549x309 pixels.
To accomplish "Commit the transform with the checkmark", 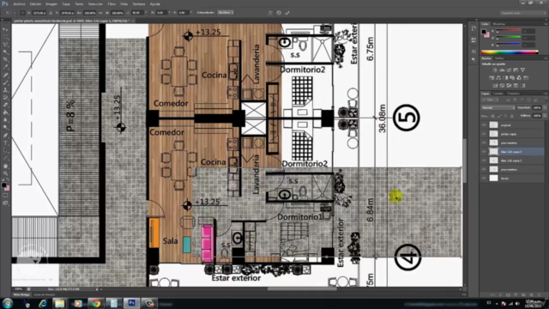I will point(287,13).
